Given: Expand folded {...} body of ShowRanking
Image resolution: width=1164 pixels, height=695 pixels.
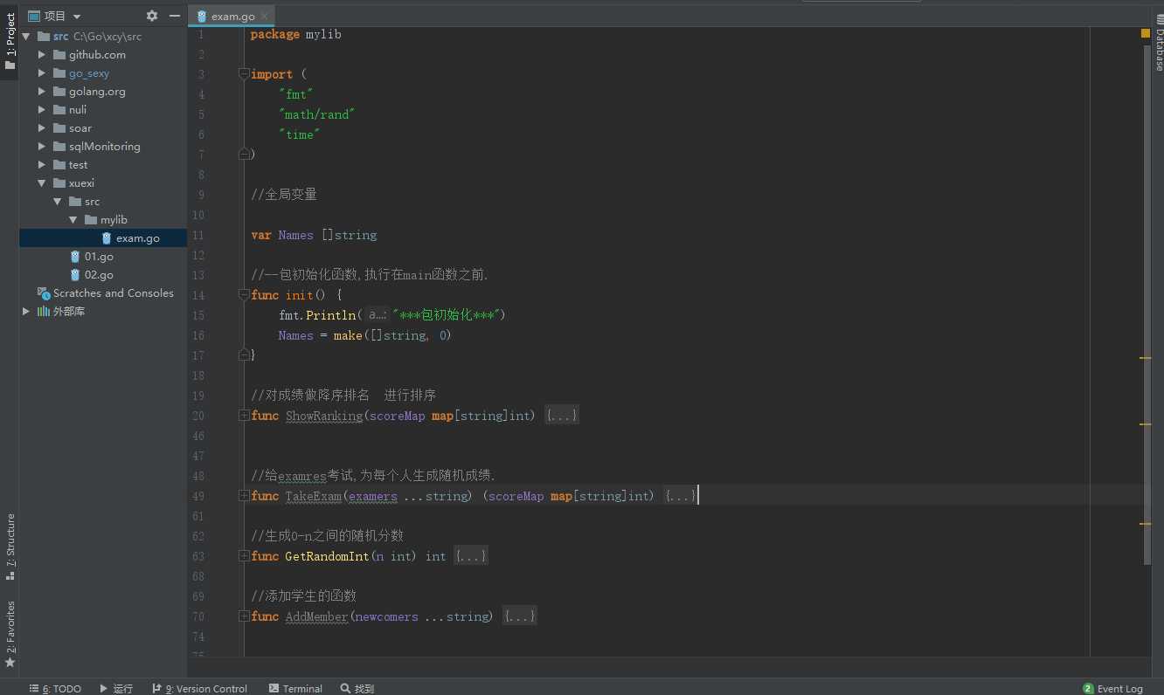Looking at the screenshot, I should coord(561,416).
